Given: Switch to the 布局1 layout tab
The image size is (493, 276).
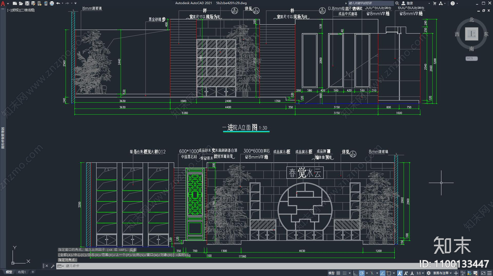Looking at the screenshot, I should coord(22,272).
